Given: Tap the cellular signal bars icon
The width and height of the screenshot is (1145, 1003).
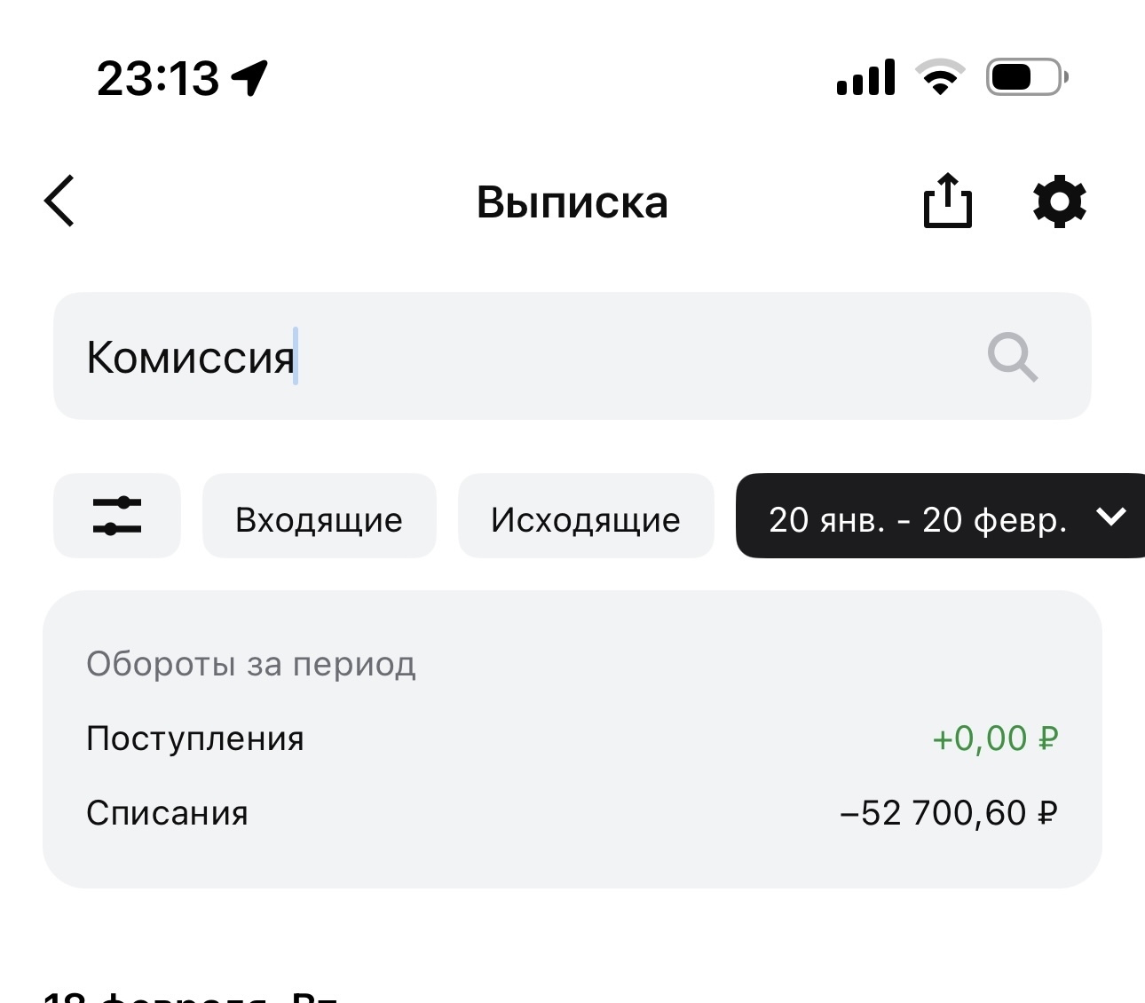Looking at the screenshot, I should click(866, 78).
